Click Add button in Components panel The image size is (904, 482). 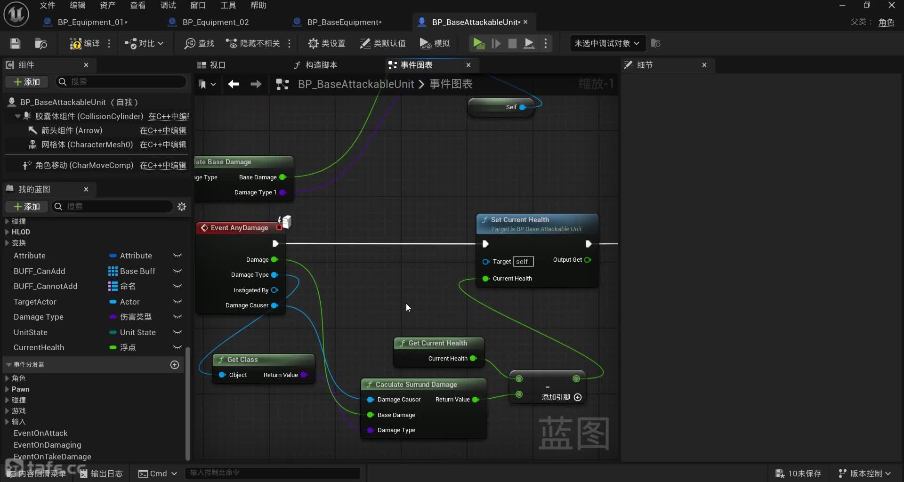[27, 82]
